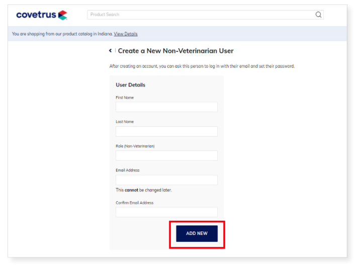This screenshot has height=265, width=355.
Task: Click the Last Name label text
Action: click(x=125, y=122)
